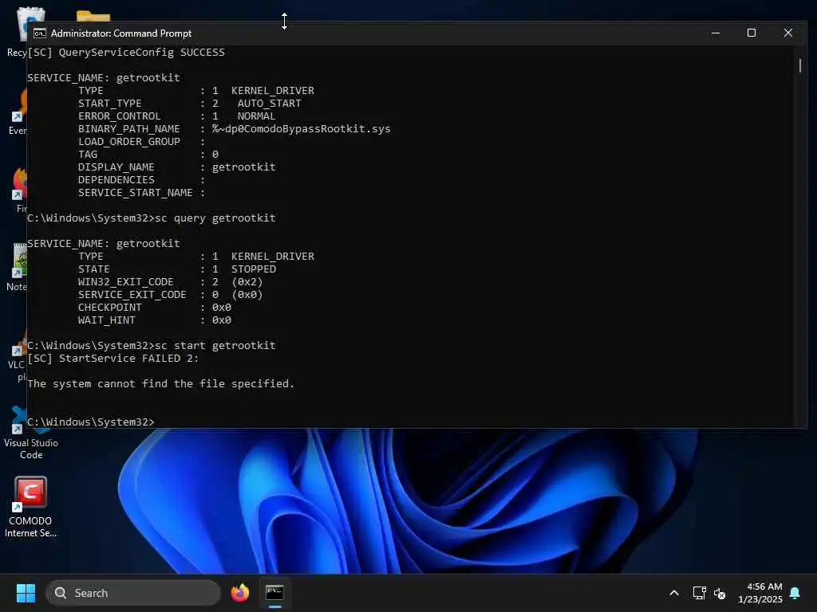817x612 pixels.
Task: Click the 'Administrator: Command Prompt' title text
Action: (121, 33)
